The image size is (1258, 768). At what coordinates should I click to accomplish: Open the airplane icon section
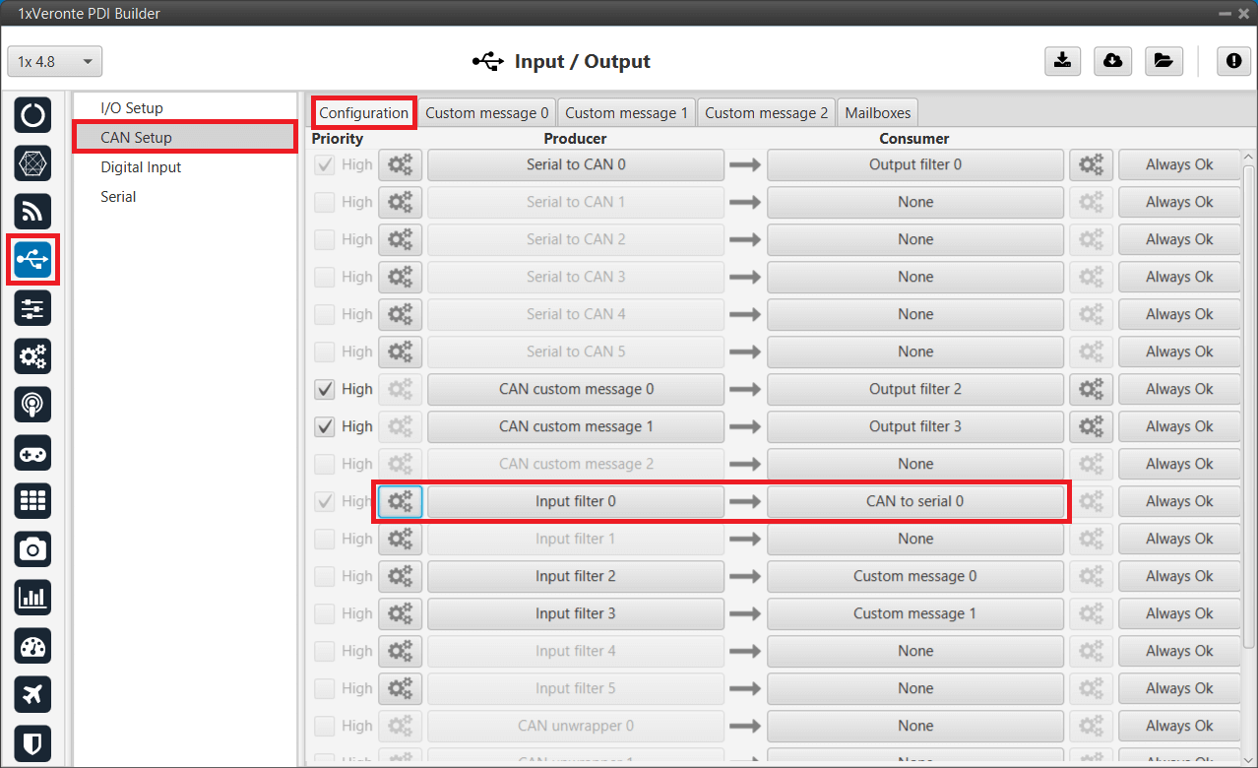click(32, 694)
